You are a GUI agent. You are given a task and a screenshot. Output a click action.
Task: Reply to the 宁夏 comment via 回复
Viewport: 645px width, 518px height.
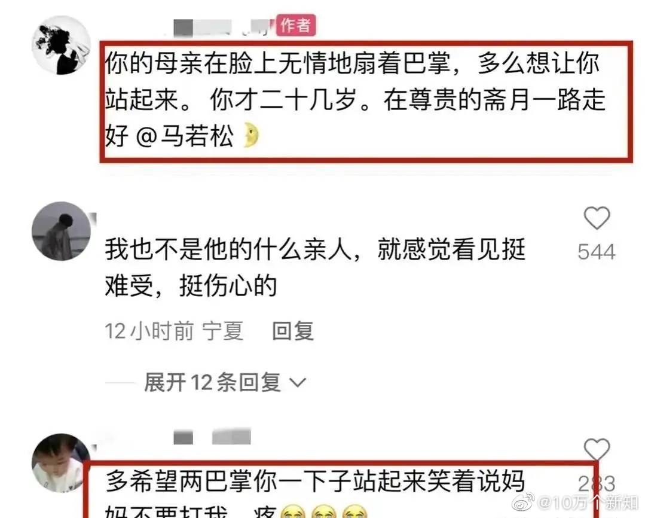pyautogui.click(x=293, y=331)
